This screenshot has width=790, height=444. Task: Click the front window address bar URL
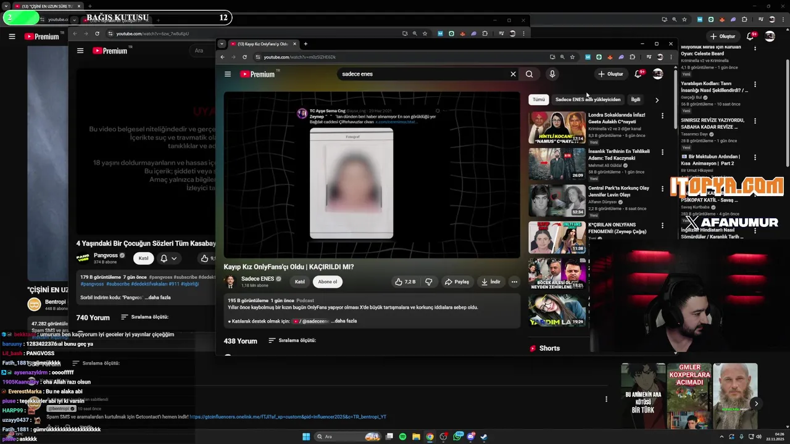[299, 57]
